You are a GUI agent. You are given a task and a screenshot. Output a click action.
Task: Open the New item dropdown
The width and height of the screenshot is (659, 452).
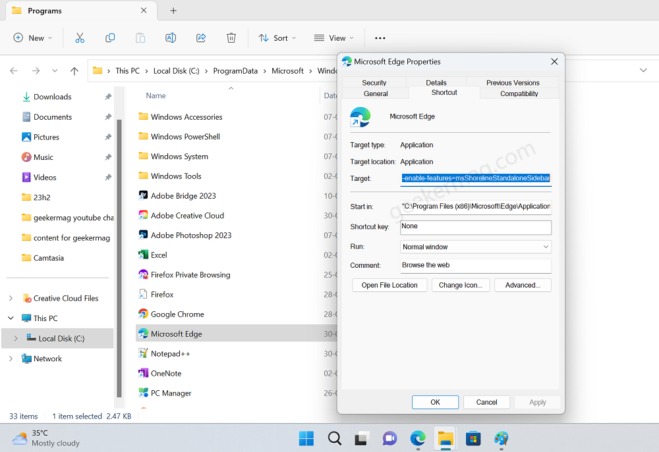coord(33,38)
